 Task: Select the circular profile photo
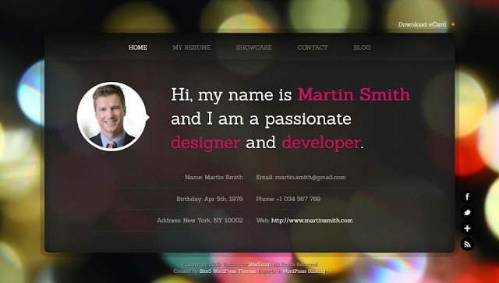pyautogui.click(x=111, y=116)
